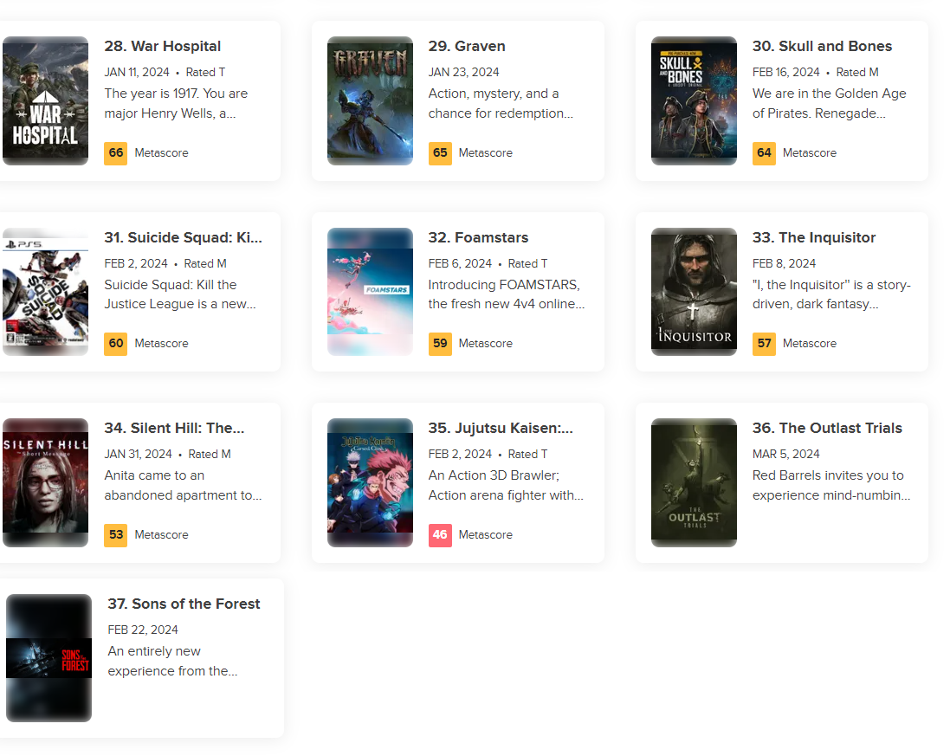Viewport: 950px width, 756px height.
Task: Click 'FEB 8, 2024' release date text
Action: click(784, 263)
